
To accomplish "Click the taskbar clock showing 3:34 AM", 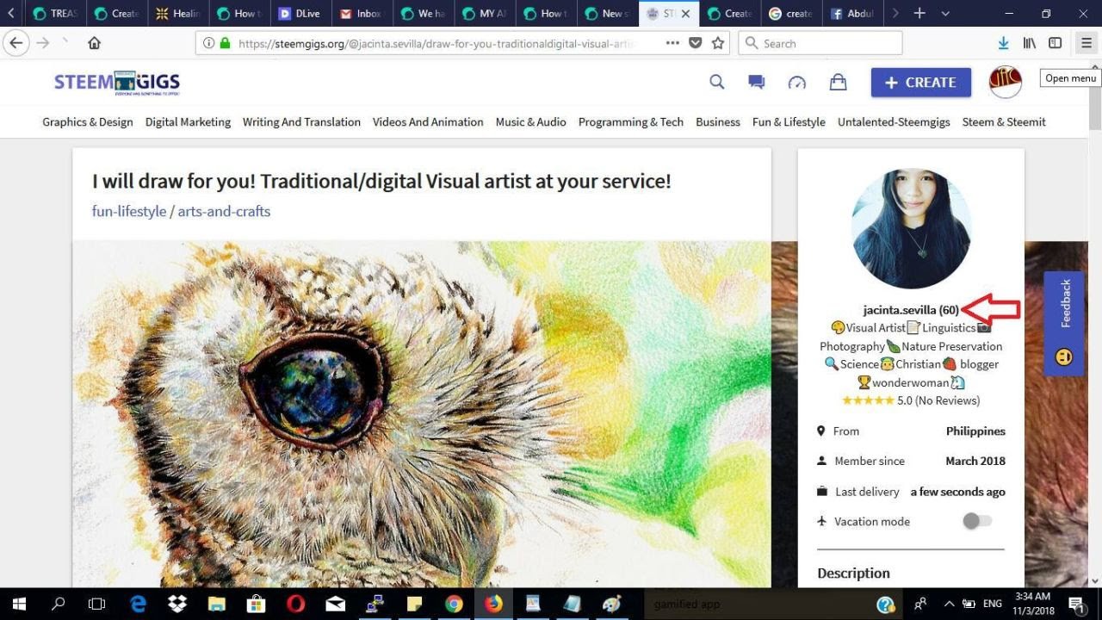I will 1032,604.
